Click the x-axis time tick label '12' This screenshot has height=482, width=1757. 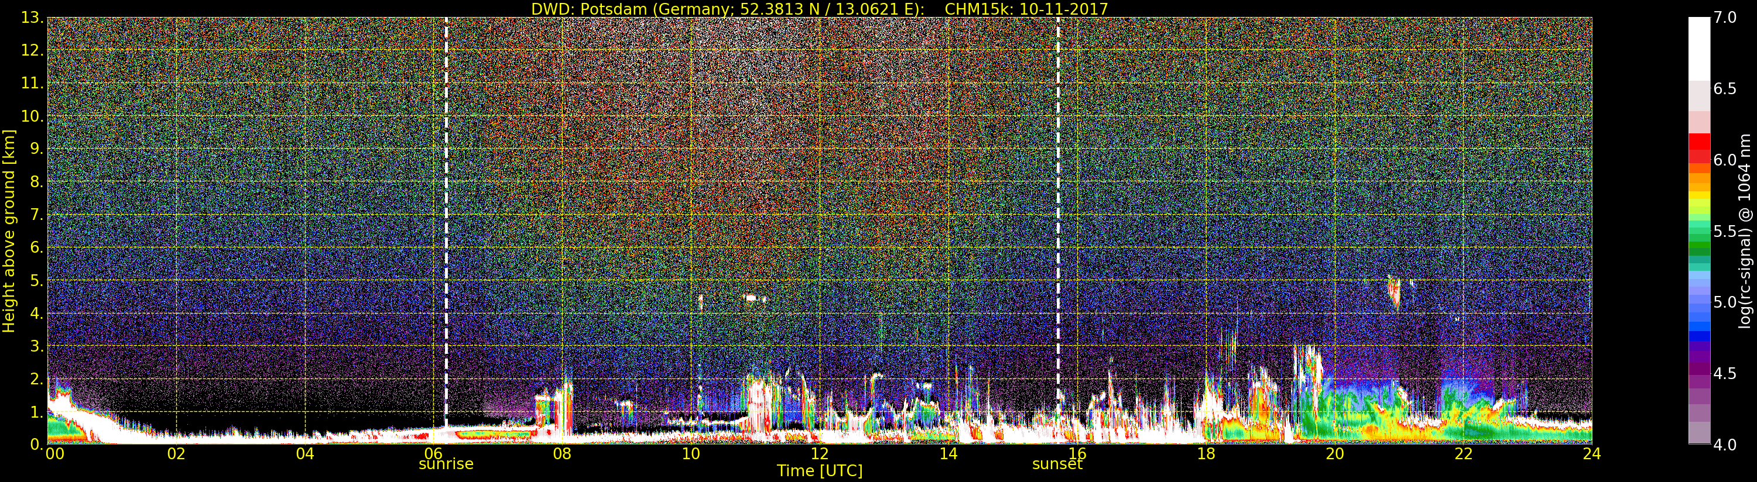tap(819, 453)
